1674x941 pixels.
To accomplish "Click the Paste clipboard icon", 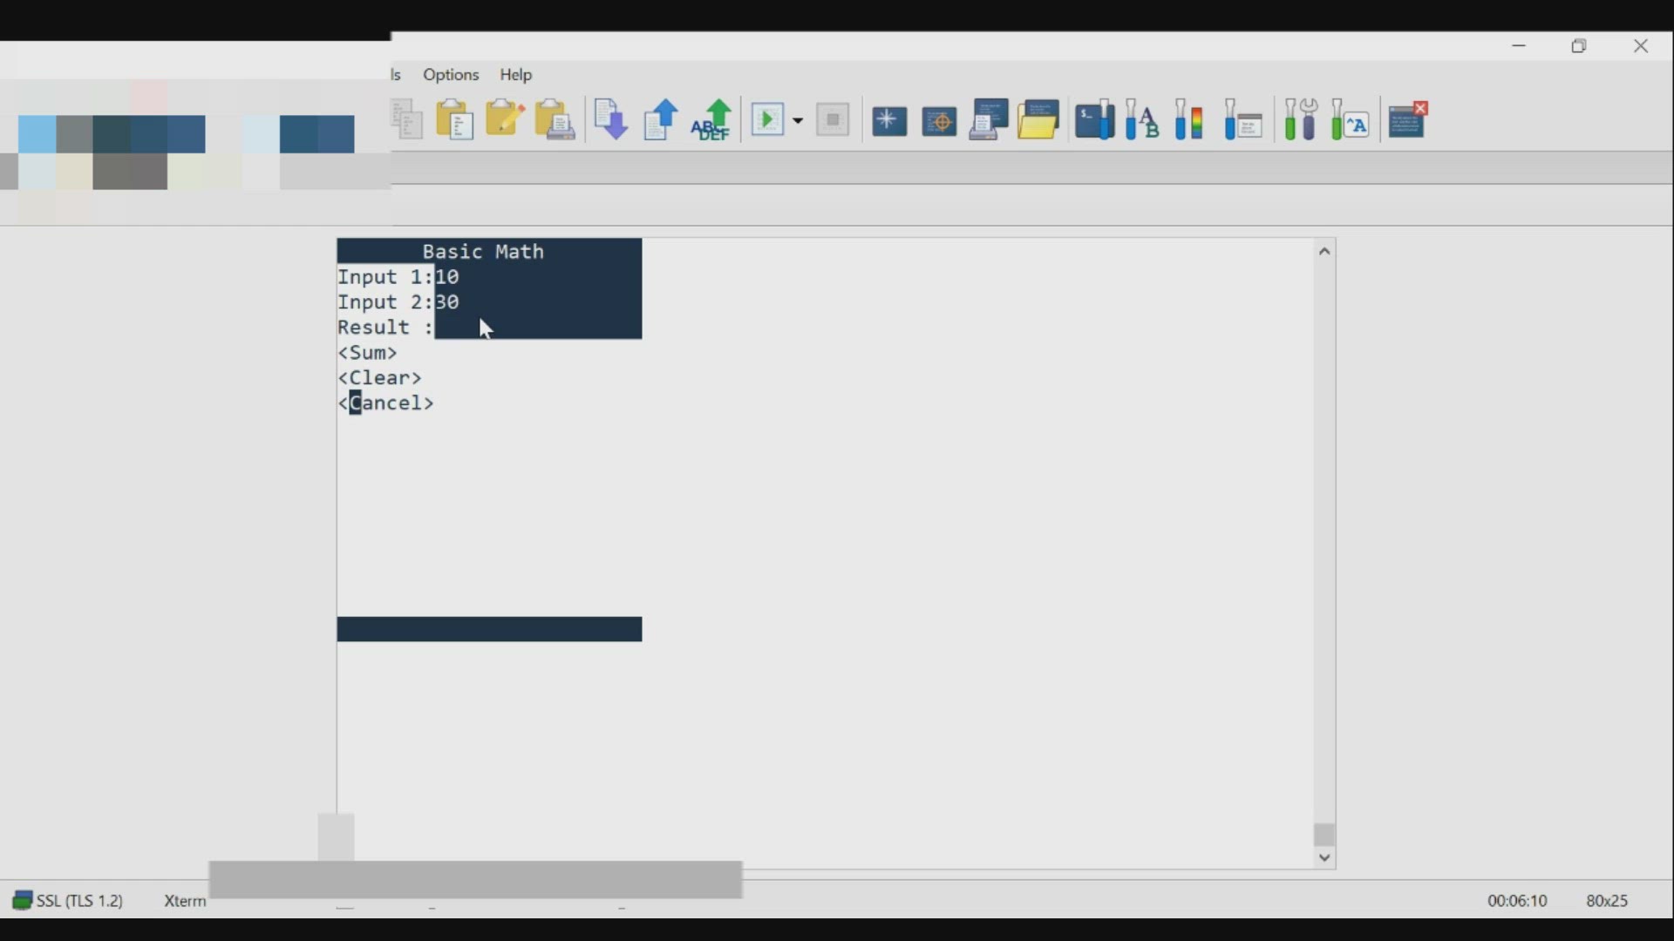I will [455, 120].
